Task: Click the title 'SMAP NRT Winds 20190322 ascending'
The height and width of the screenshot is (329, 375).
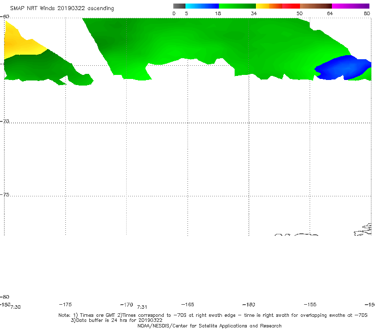Action: click(x=62, y=8)
